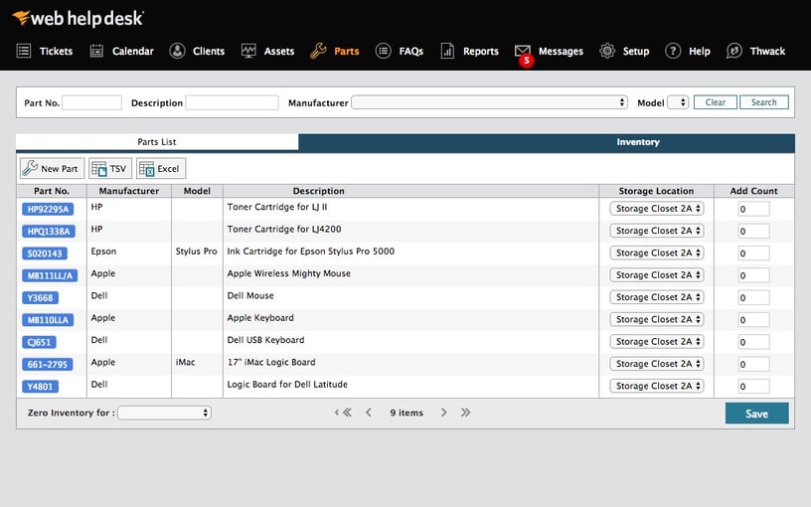
Task: Open the Thwack community icon
Action: coord(733,51)
